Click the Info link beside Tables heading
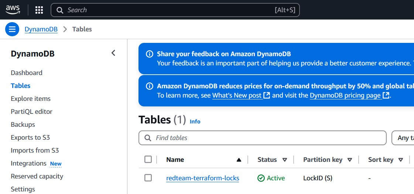This screenshot has height=194, width=414. point(195,122)
